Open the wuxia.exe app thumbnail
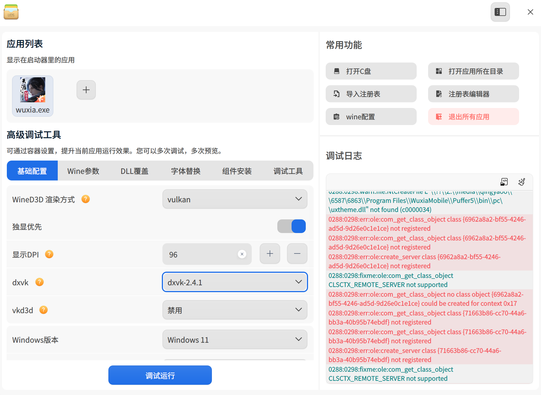This screenshot has width=541, height=395. click(33, 96)
